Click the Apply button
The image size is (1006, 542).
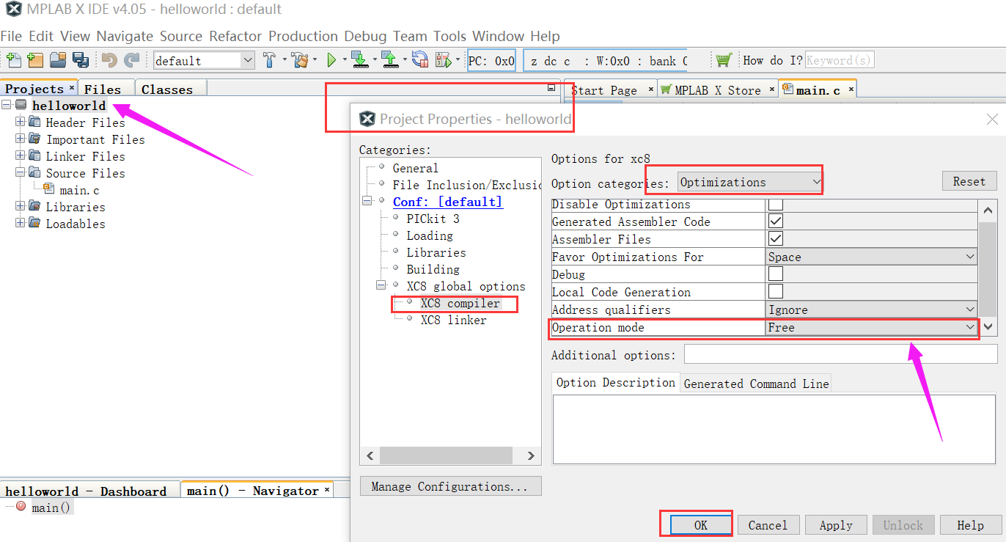point(836,525)
